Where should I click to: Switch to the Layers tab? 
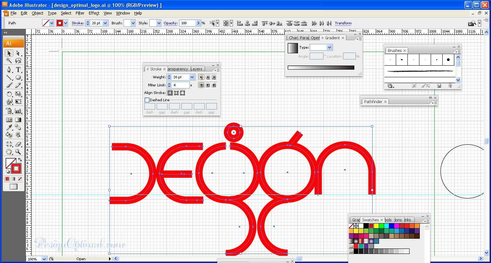(196, 69)
